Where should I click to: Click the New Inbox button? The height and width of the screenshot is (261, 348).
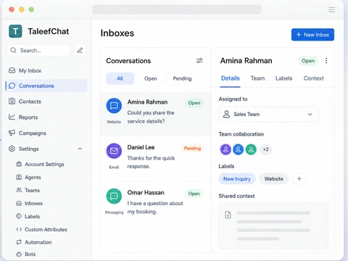pos(312,35)
